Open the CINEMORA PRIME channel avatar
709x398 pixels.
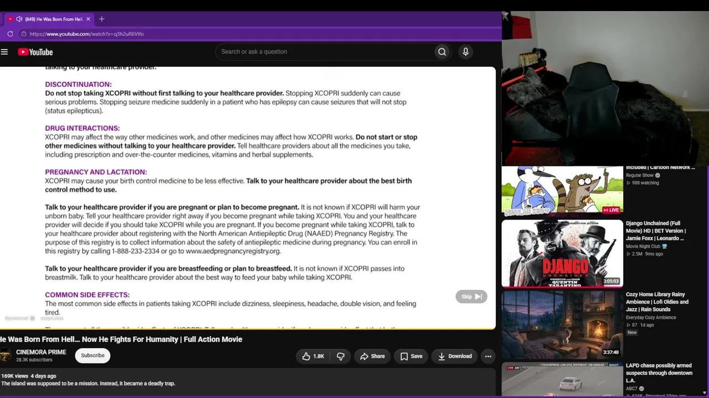(6, 355)
